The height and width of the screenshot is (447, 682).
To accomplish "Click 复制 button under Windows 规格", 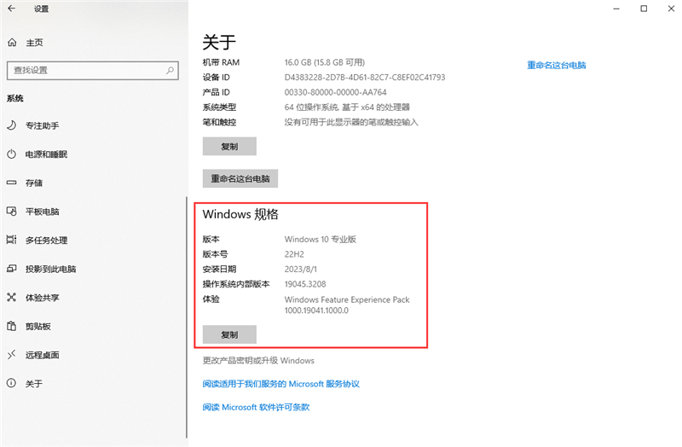I will click(x=229, y=334).
